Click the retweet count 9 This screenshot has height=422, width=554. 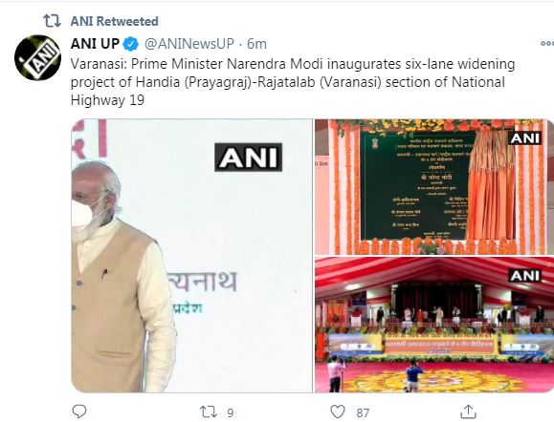231,412
